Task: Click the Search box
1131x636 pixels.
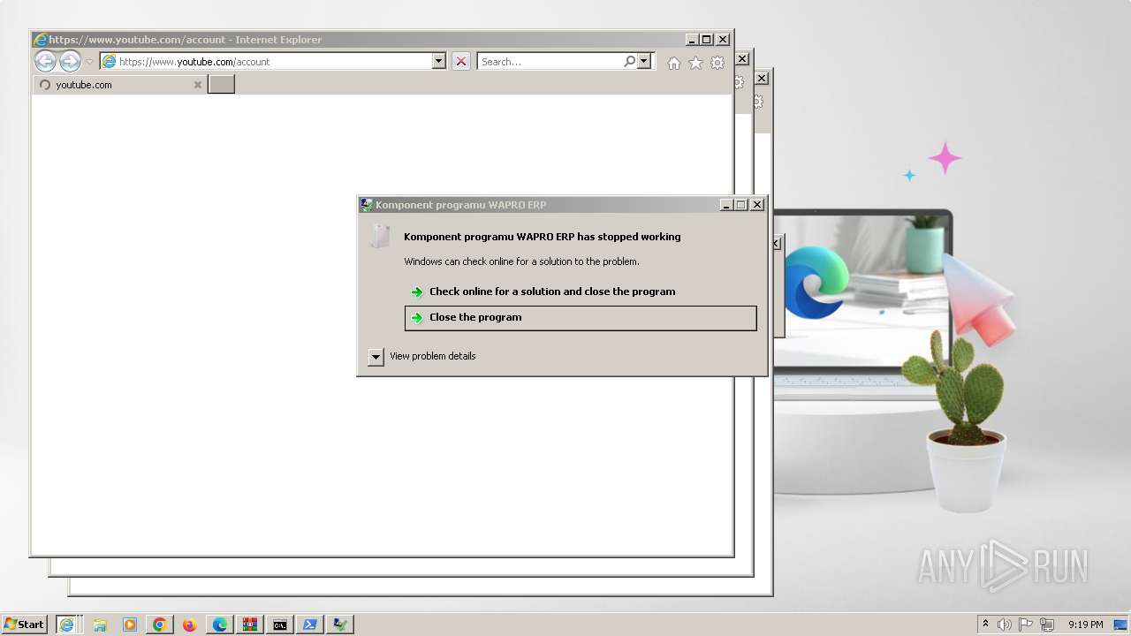Action: [x=550, y=61]
